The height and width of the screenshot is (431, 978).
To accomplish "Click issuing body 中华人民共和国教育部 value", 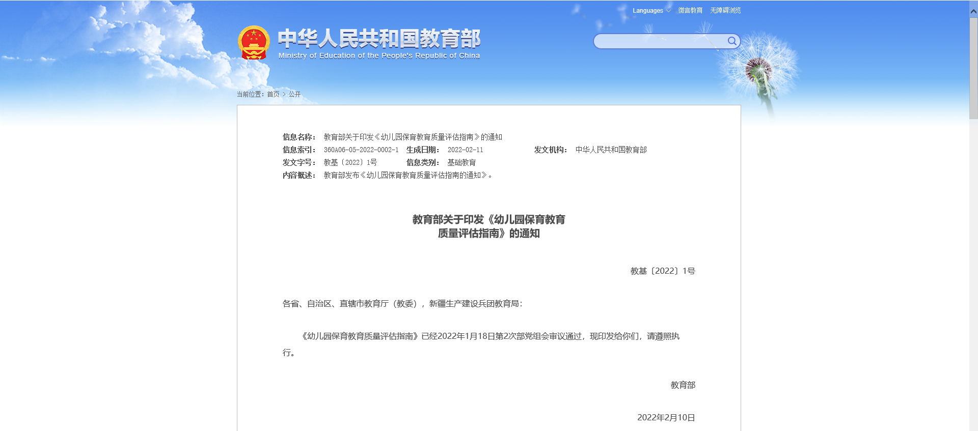I will 611,150.
